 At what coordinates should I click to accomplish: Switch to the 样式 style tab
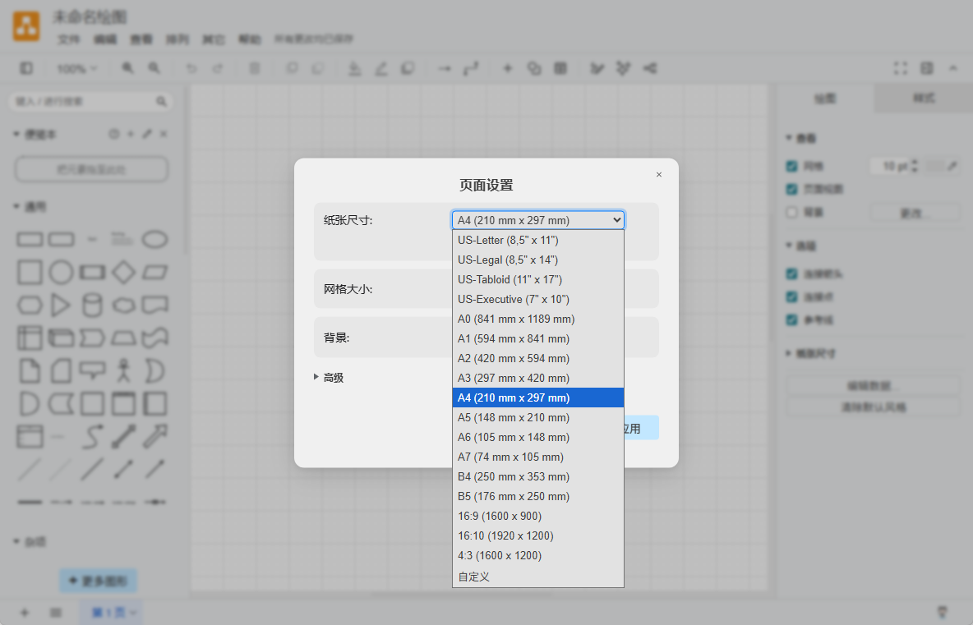[x=924, y=98]
